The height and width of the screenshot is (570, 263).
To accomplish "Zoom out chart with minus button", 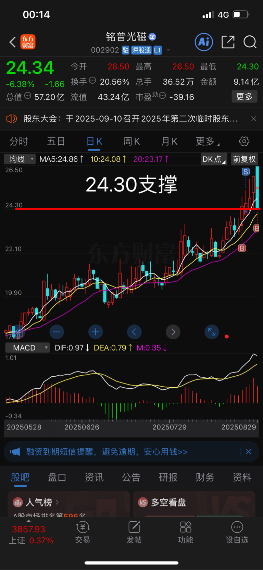I will coord(57,332).
